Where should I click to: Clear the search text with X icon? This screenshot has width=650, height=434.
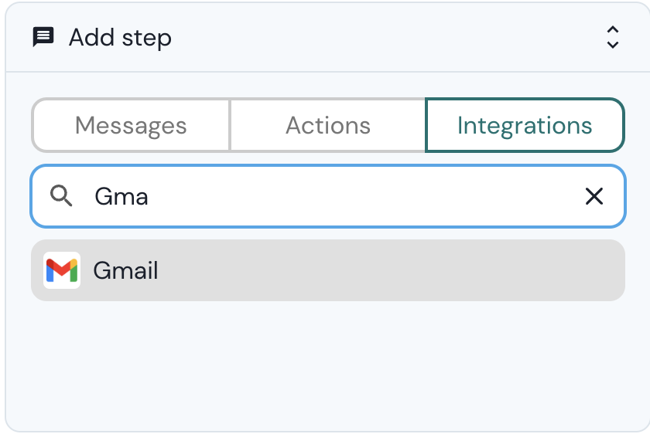pyautogui.click(x=594, y=196)
